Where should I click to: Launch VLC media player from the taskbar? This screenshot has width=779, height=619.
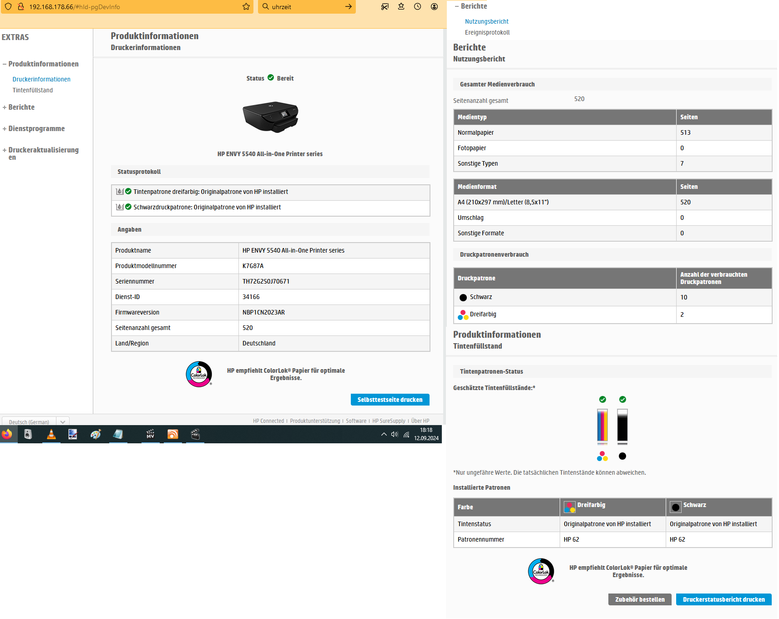coord(51,435)
